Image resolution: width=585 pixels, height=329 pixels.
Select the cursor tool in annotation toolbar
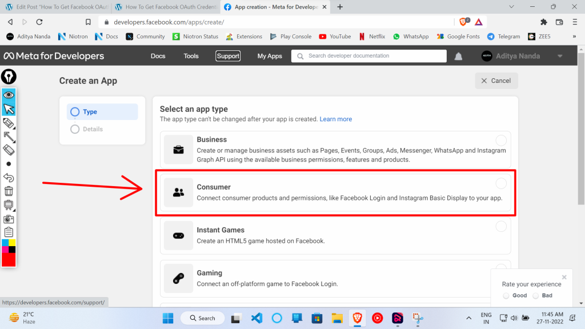coord(9,109)
